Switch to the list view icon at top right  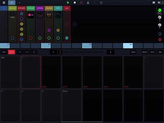coord(154,2)
